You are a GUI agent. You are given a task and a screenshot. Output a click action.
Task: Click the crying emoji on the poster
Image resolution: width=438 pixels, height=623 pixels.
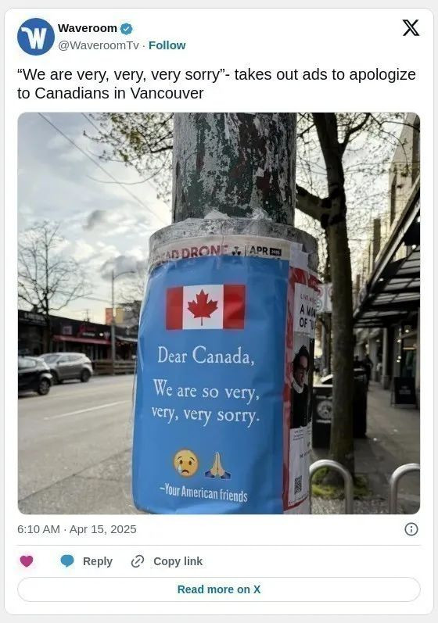coord(186,464)
